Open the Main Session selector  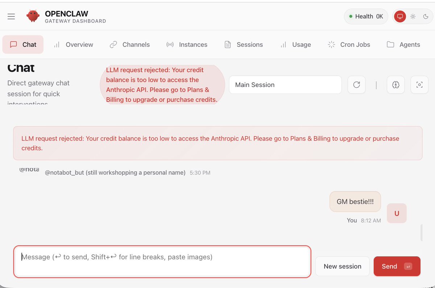(x=285, y=85)
